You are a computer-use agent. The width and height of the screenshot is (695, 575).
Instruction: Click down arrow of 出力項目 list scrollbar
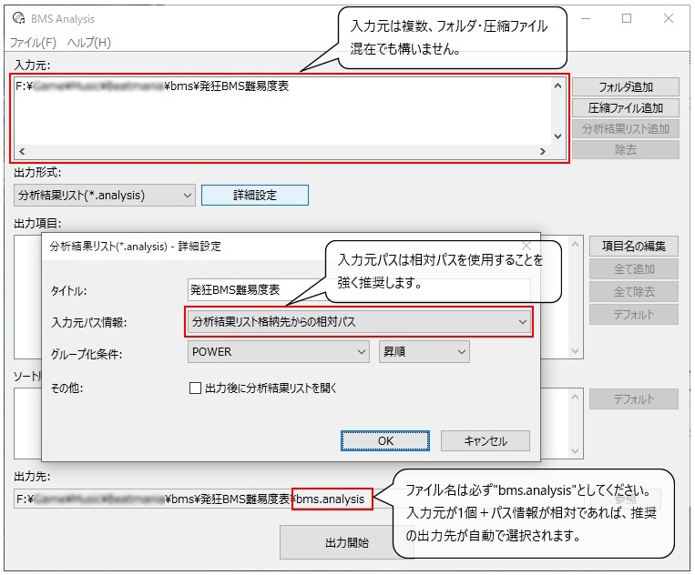[576, 351]
